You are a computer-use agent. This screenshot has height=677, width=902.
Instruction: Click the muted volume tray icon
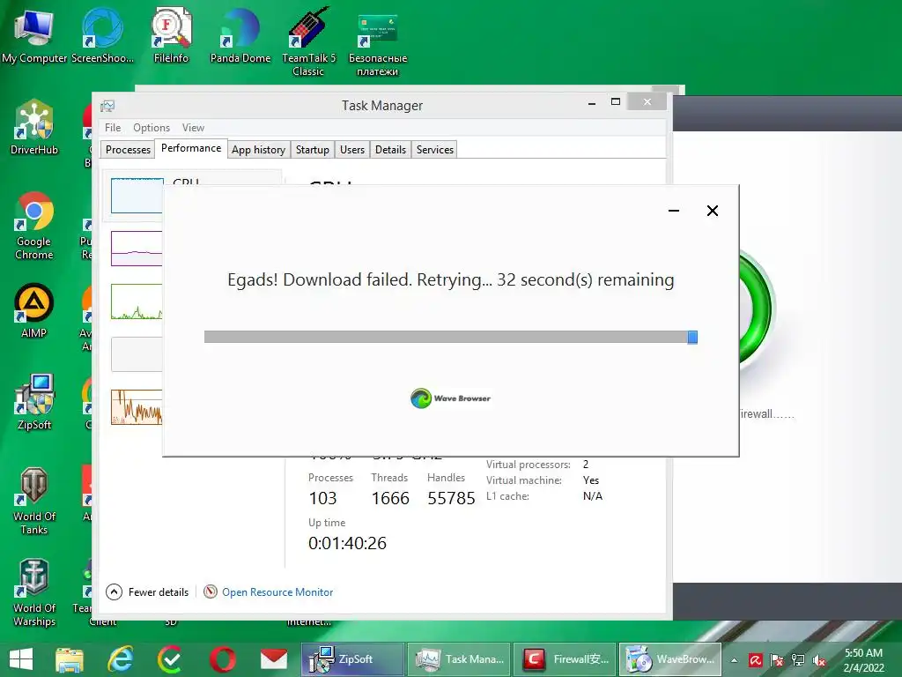tap(819, 660)
